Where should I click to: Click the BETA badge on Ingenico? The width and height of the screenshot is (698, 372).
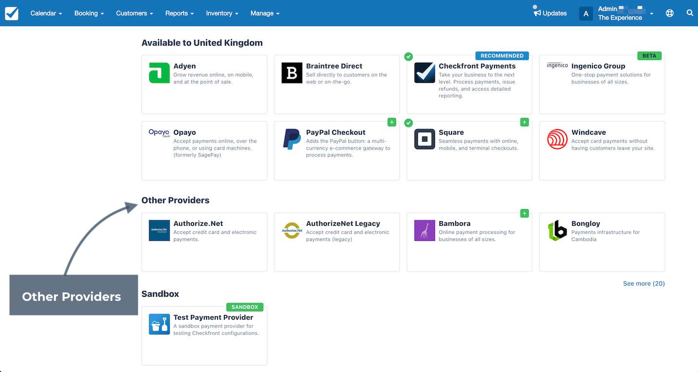[649, 56]
